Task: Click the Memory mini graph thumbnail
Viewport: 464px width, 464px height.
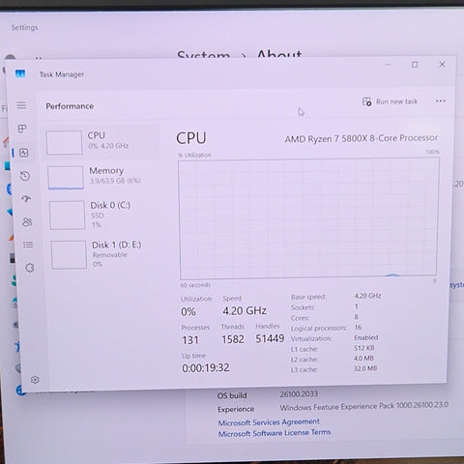Action: point(66,177)
